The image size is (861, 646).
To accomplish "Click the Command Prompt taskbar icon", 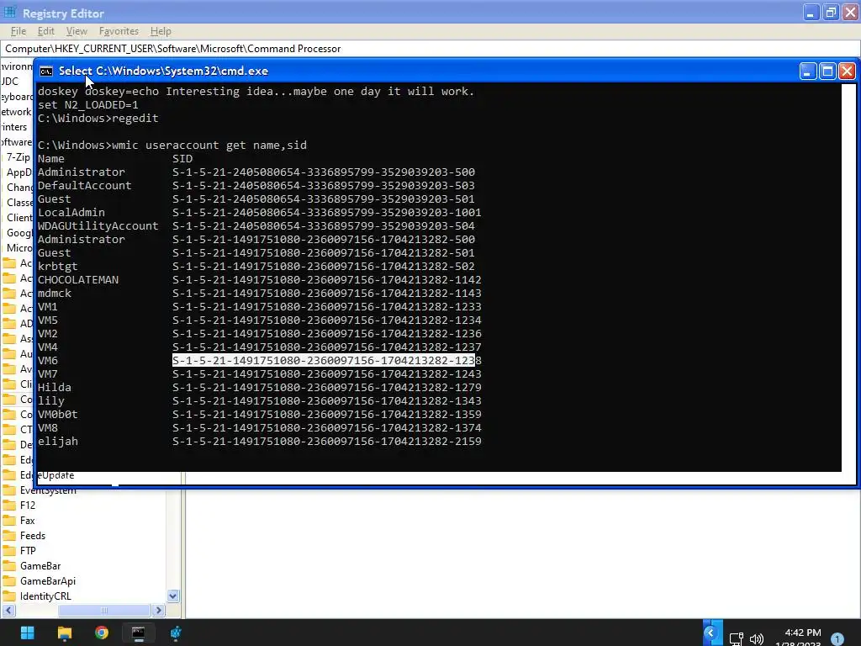I will pyautogui.click(x=139, y=633).
